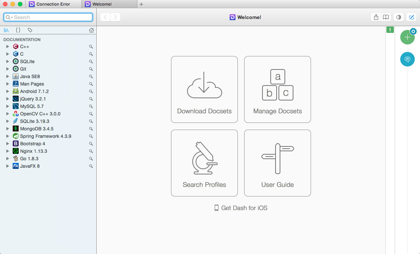
Task: Select JavaFX 8 docset
Action: click(x=48, y=166)
